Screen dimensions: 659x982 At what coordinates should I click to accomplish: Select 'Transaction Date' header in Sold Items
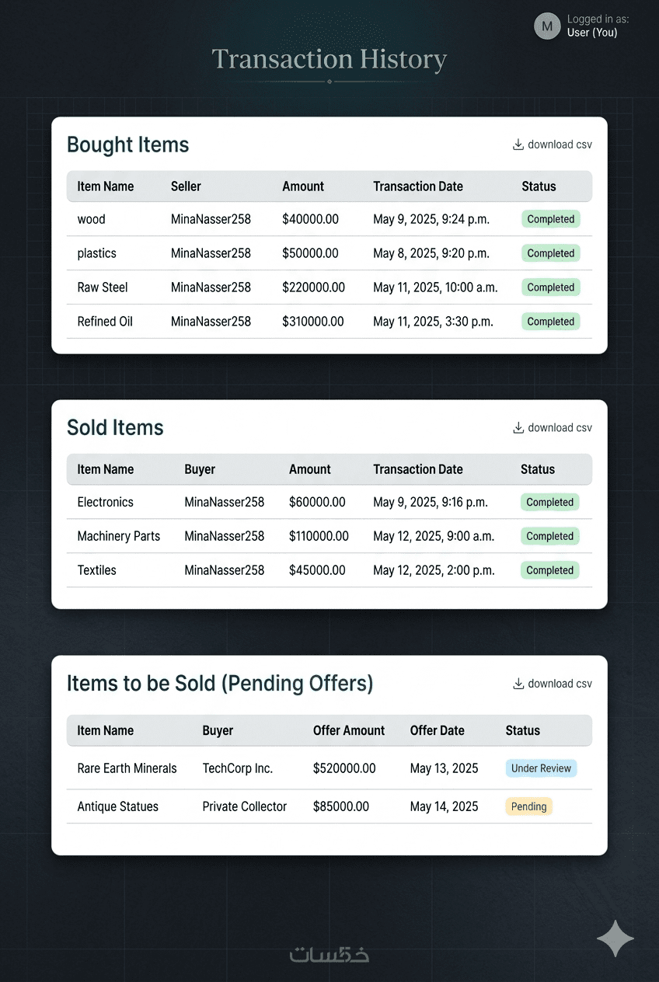418,469
